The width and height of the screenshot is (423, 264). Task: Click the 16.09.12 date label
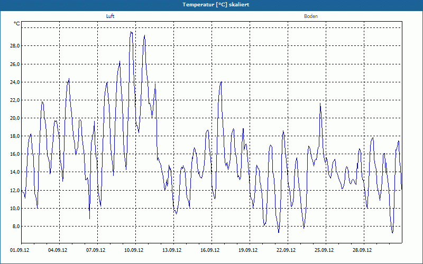[x=209, y=250]
